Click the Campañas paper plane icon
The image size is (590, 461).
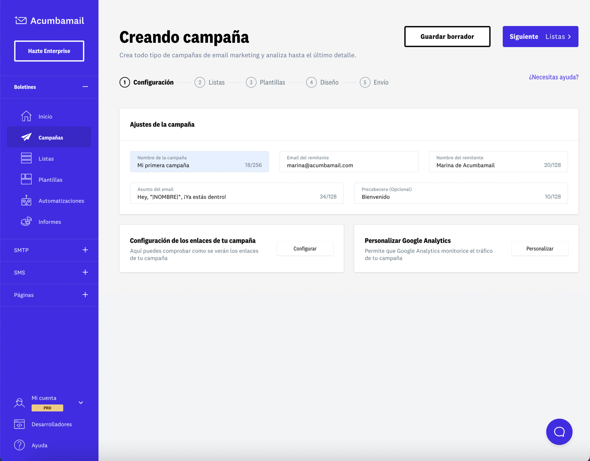pyautogui.click(x=26, y=137)
